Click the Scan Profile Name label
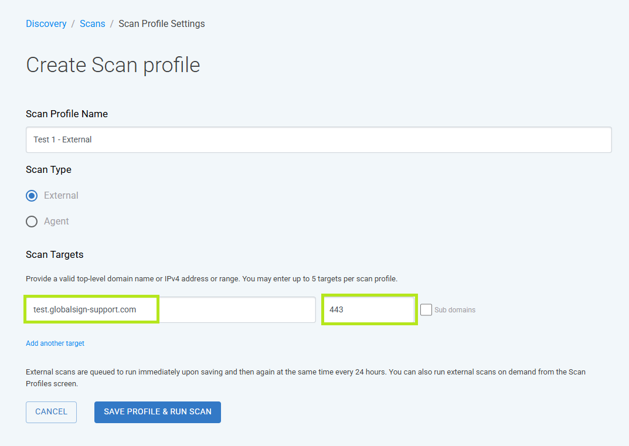The height and width of the screenshot is (446, 629). [x=67, y=114]
